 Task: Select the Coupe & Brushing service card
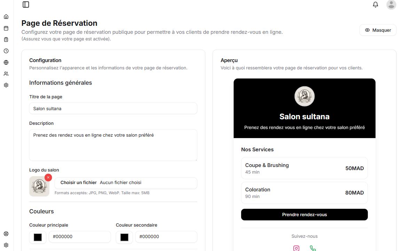point(304,168)
